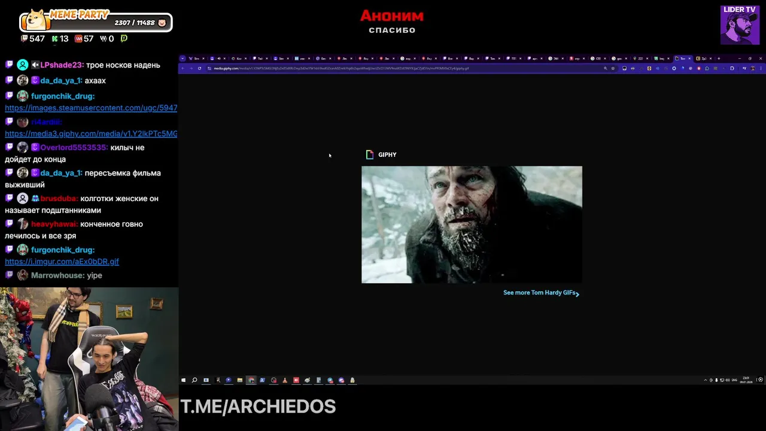
Task: Select the active rightmost Tom browser tab
Action: [683, 59]
